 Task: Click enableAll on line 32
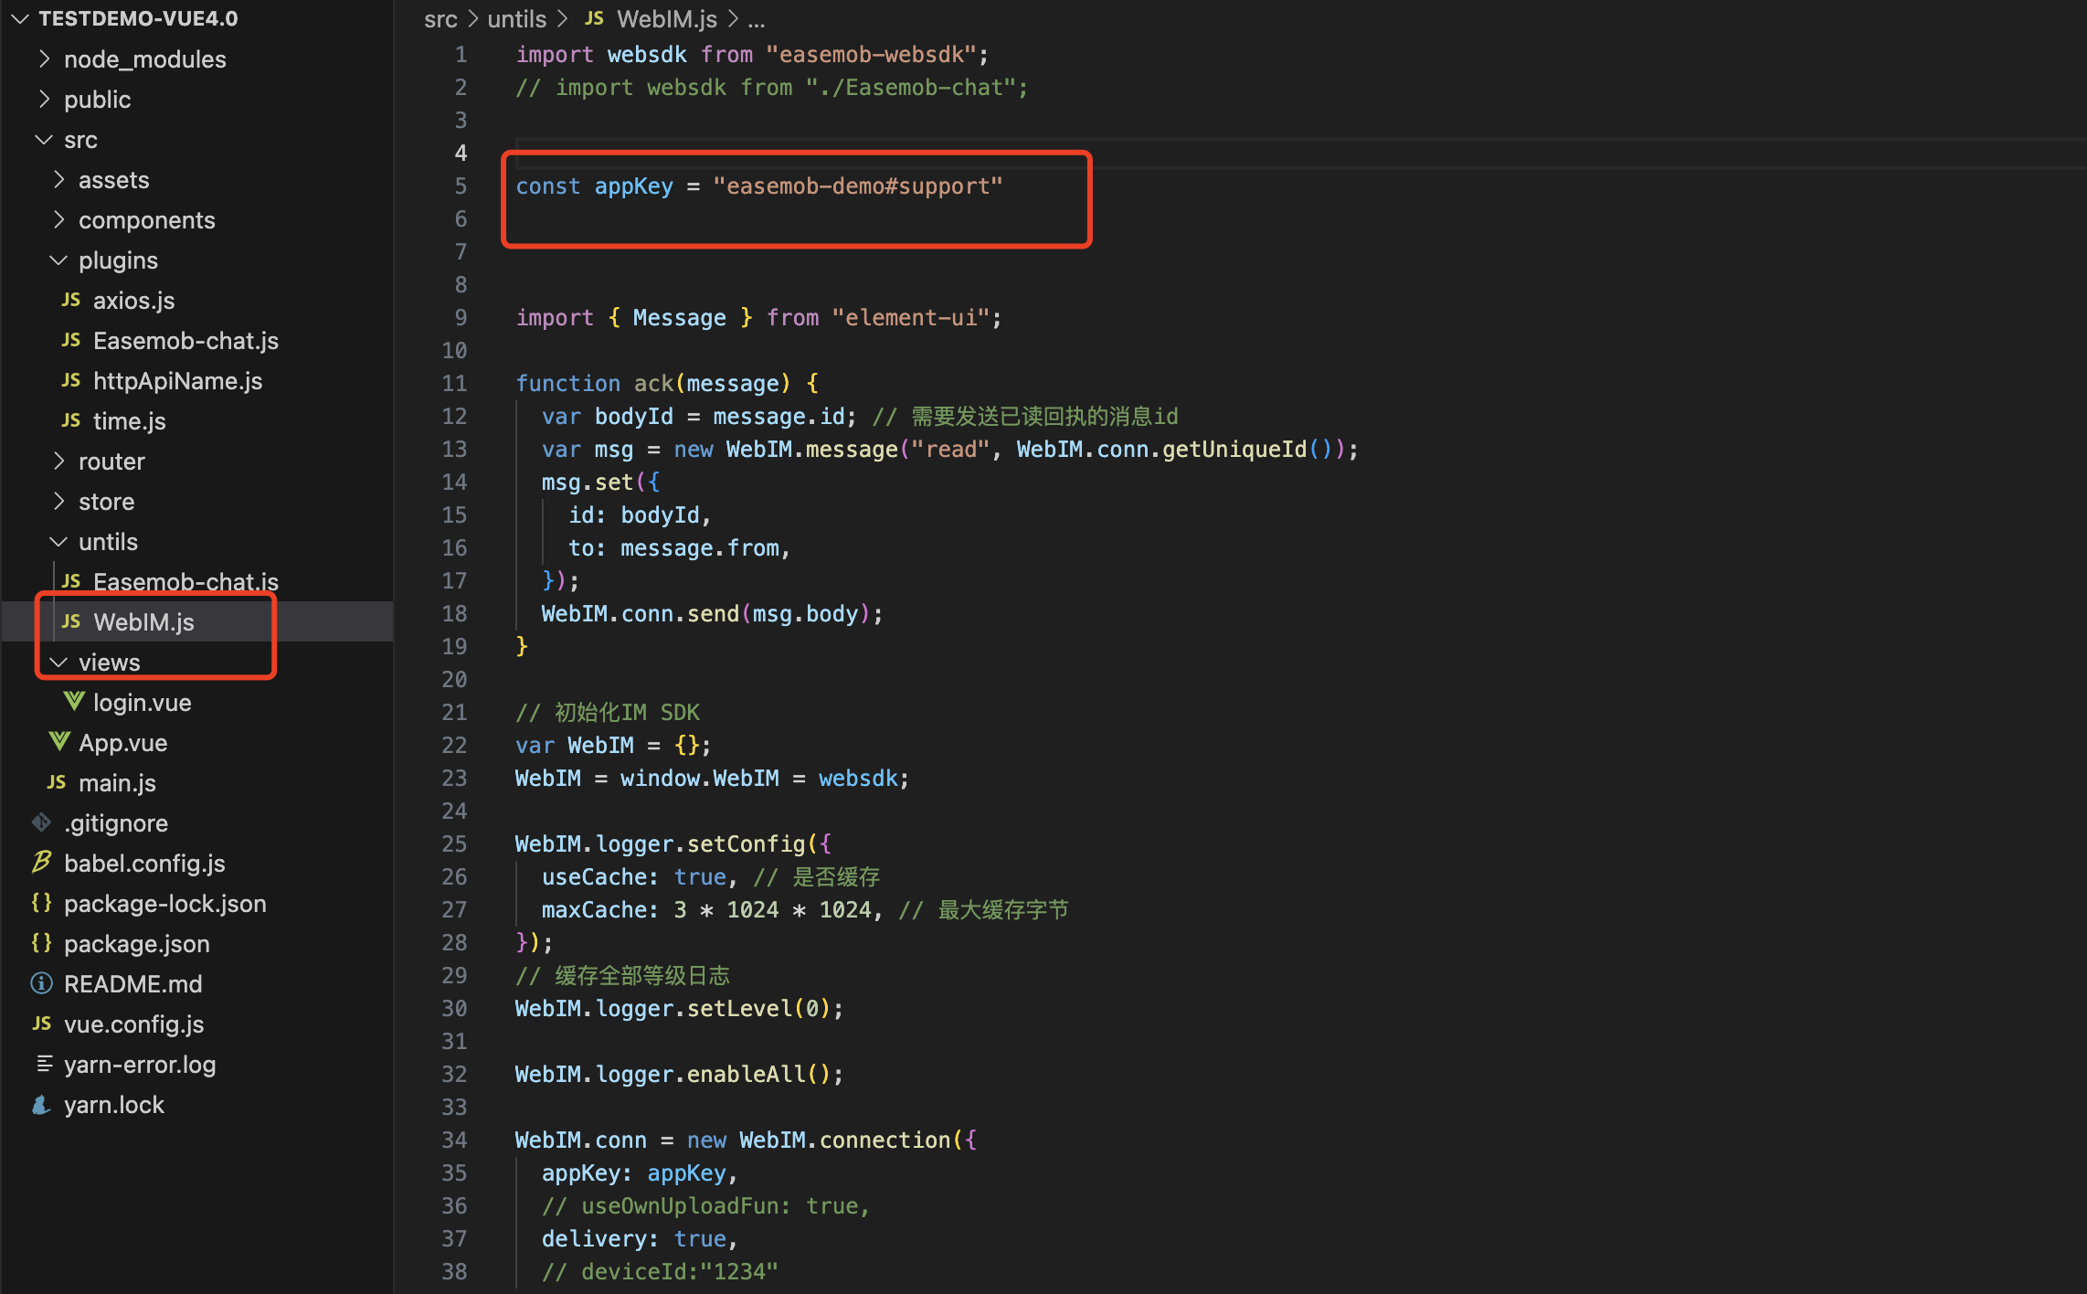(x=747, y=1075)
